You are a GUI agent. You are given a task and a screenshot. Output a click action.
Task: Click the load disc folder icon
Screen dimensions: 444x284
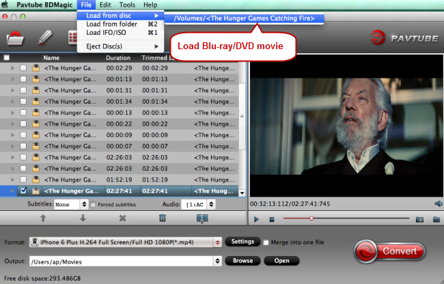click(15, 38)
